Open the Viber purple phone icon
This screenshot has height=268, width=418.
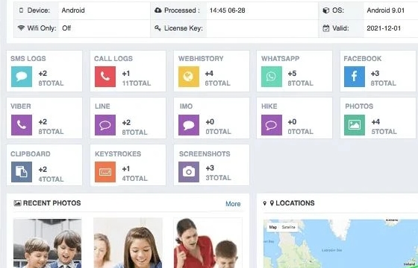tap(22, 125)
